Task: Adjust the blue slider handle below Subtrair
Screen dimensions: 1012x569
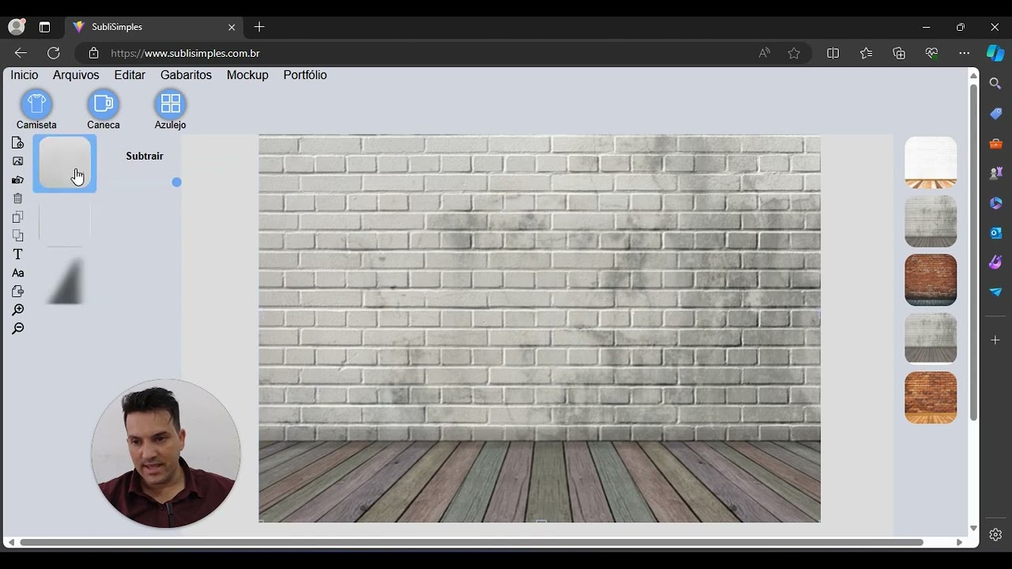Action: click(x=176, y=183)
